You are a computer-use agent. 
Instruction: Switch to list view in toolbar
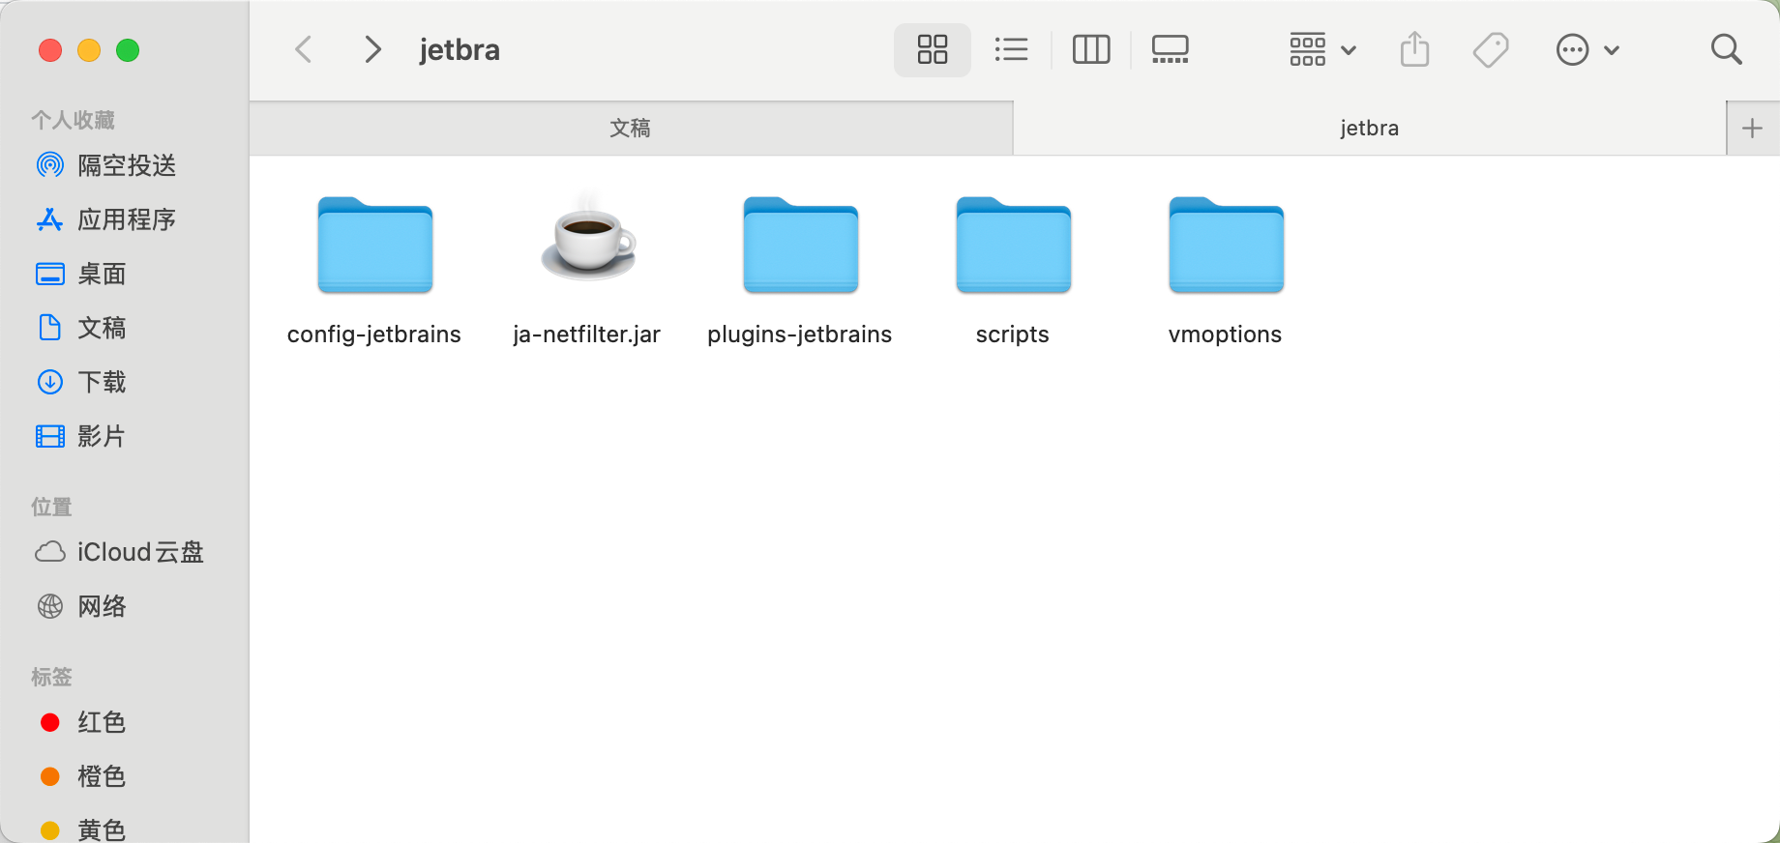point(1011,49)
